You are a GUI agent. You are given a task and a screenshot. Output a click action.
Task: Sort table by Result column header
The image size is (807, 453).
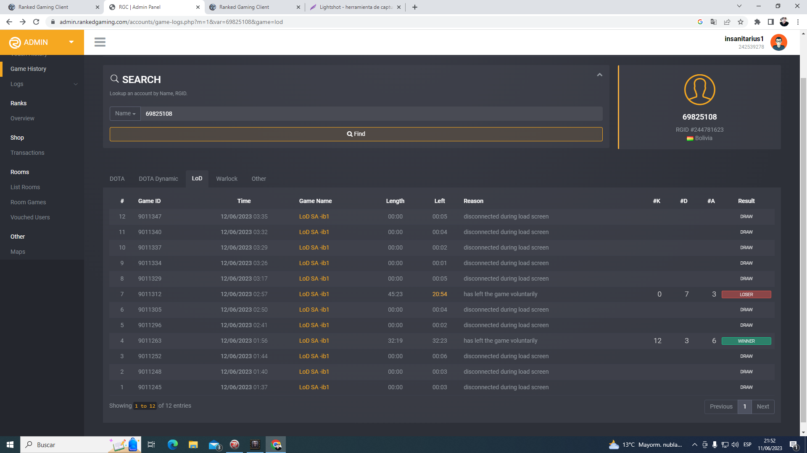click(746, 201)
